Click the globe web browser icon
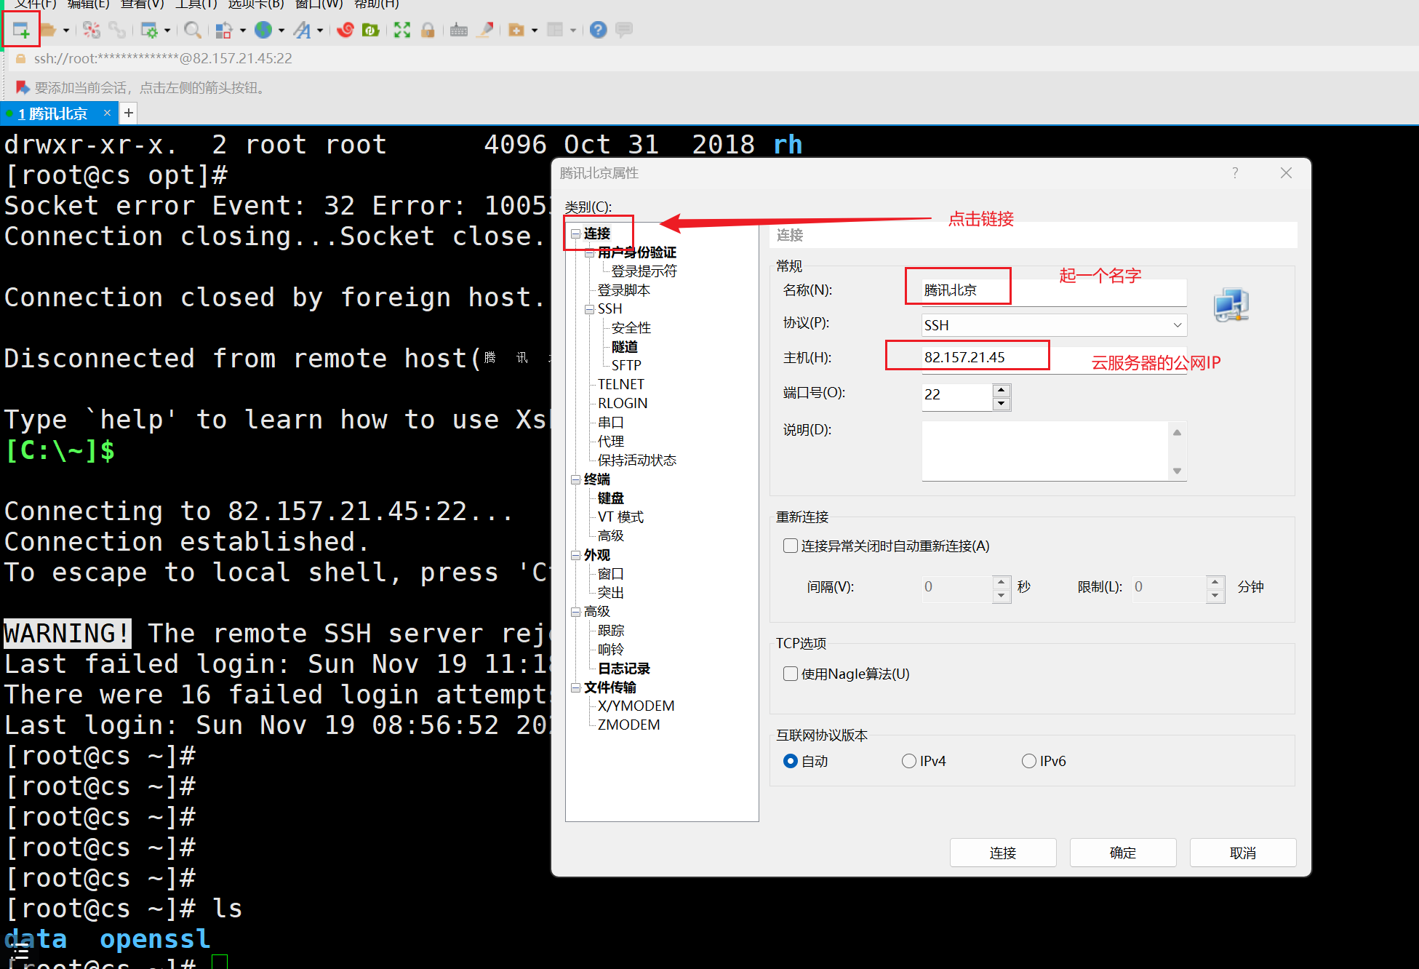 pos(263,30)
